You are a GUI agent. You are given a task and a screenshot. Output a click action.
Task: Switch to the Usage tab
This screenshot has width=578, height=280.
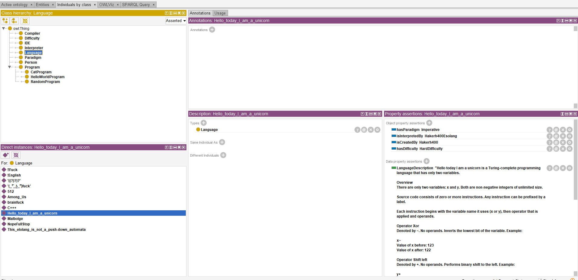coord(220,13)
